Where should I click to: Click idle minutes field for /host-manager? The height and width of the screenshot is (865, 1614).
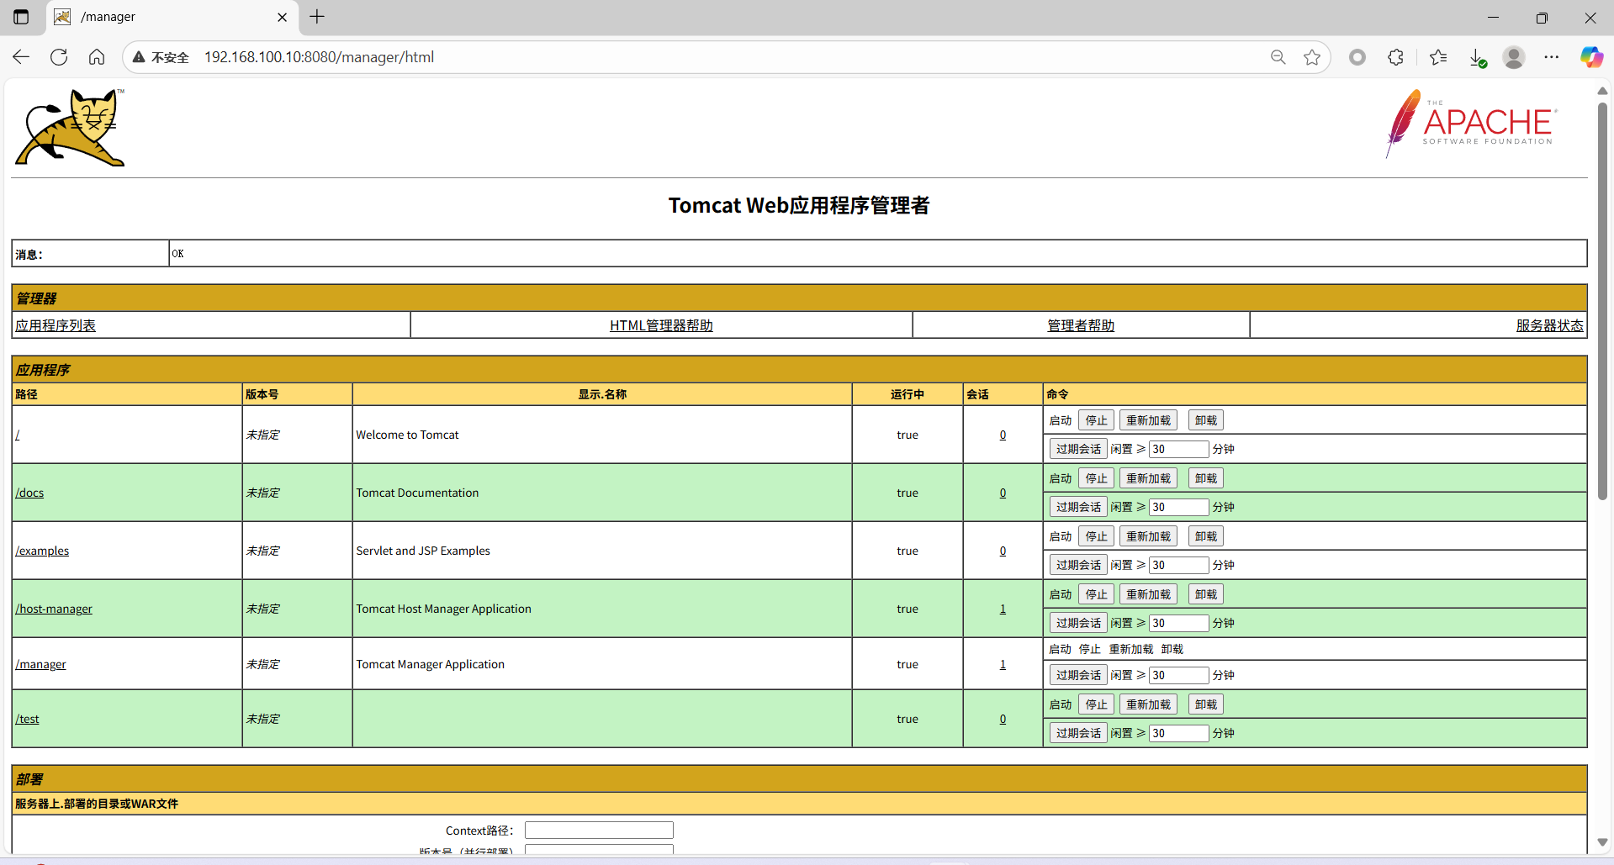click(1178, 623)
